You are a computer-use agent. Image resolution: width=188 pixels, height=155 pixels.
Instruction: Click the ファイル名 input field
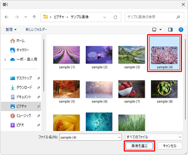point(91,137)
